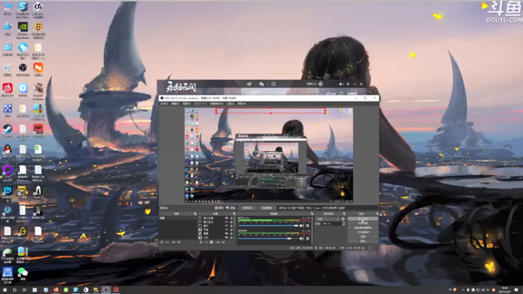Open source properties gear in Sources panel

(211, 242)
